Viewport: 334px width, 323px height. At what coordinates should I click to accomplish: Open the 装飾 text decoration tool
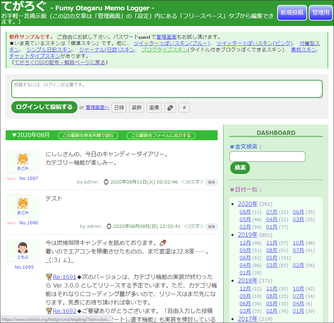click(x=137, y=107)
